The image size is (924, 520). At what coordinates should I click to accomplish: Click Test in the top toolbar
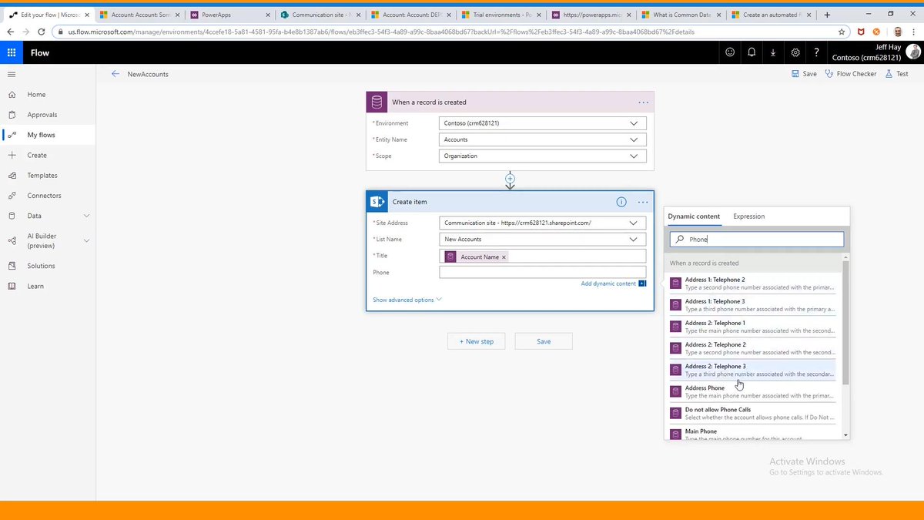[896, 74]
